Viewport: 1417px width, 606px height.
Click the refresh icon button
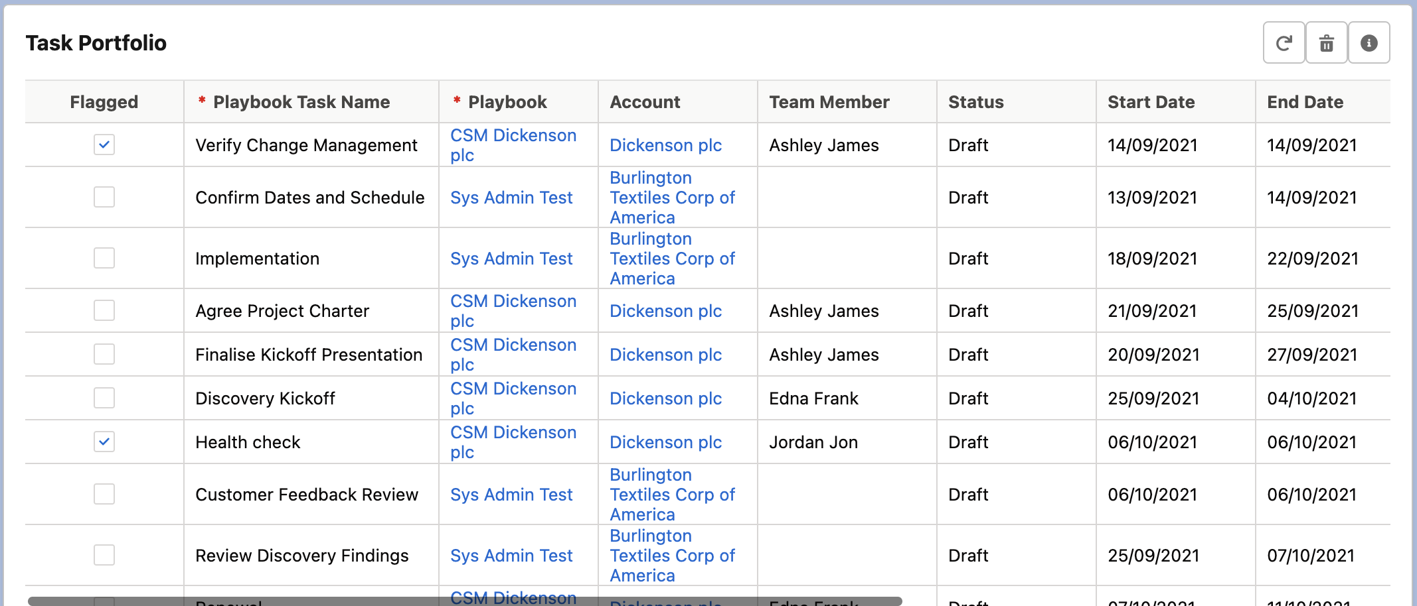click(1284, 43)
